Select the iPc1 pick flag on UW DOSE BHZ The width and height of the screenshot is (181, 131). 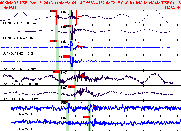click(56, 72)
